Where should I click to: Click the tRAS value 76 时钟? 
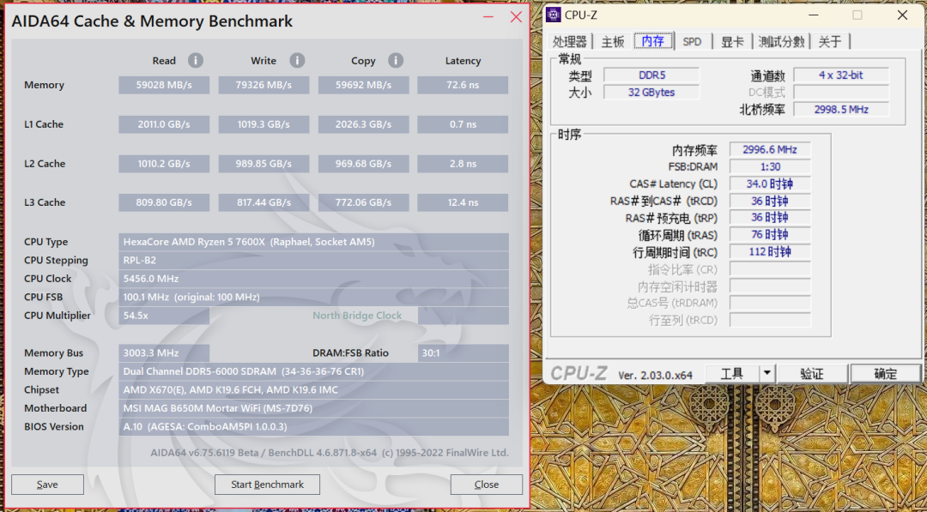770,234
